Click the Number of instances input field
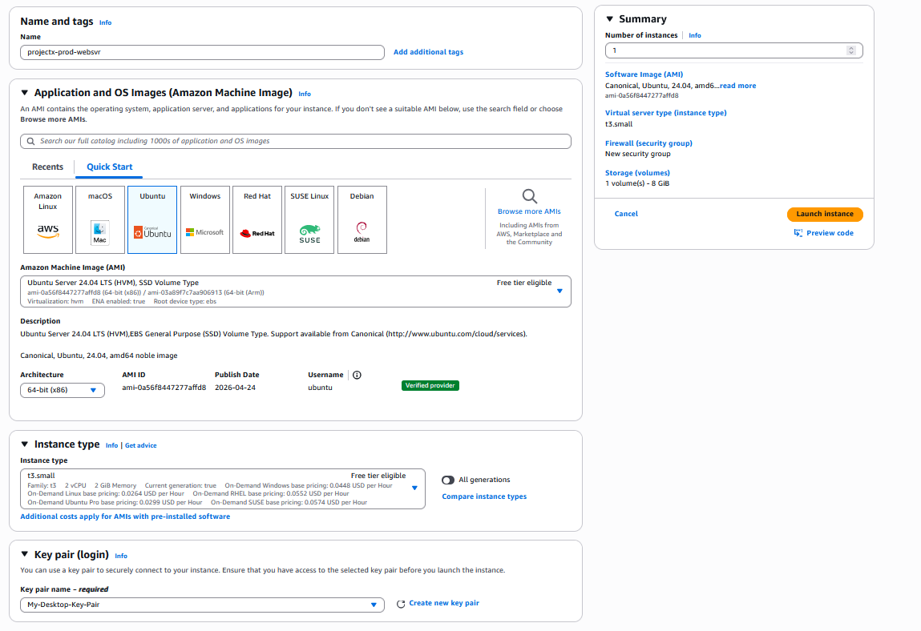921x631 pixels. [x=733, y=50]
